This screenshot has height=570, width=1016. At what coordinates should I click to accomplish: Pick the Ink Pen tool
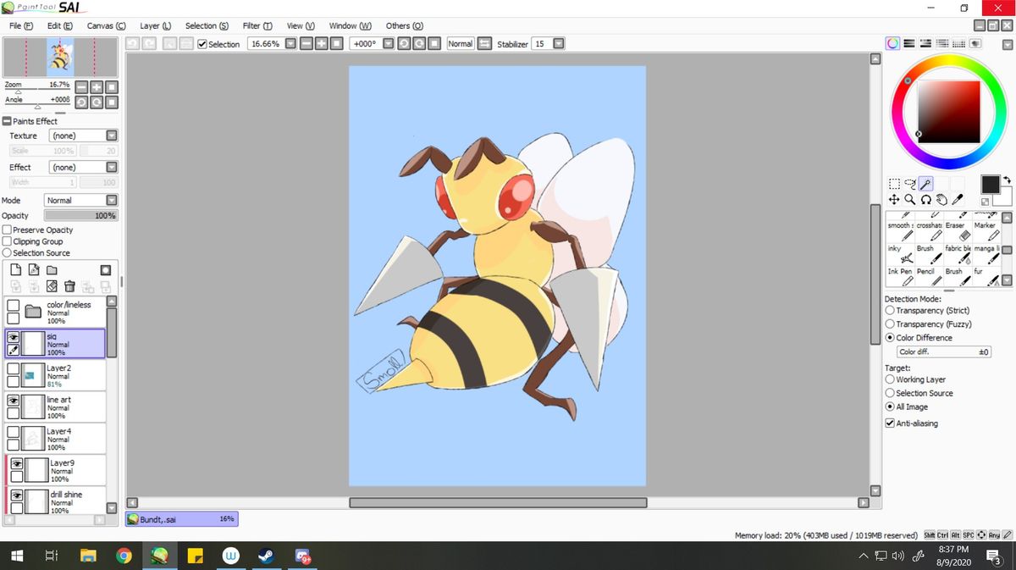click(x=899, y=277)
